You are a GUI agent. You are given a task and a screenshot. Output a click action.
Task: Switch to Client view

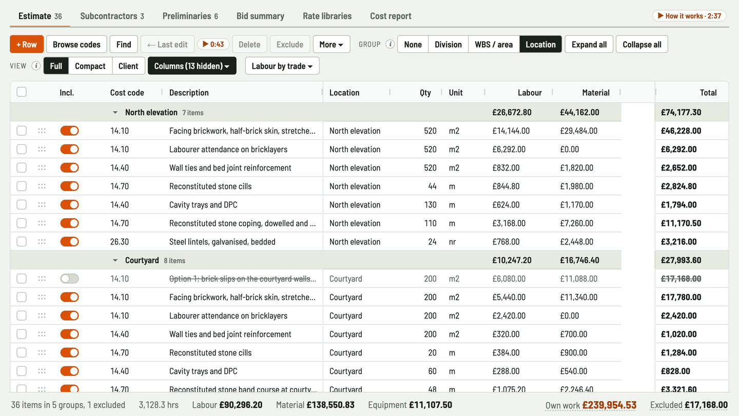tap(128, 66)
